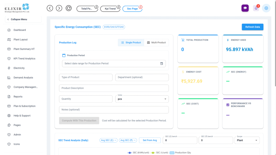Open the Units dropdown showing pcs
The width and height of the screenshot is (276, 155).
(142, 99)
